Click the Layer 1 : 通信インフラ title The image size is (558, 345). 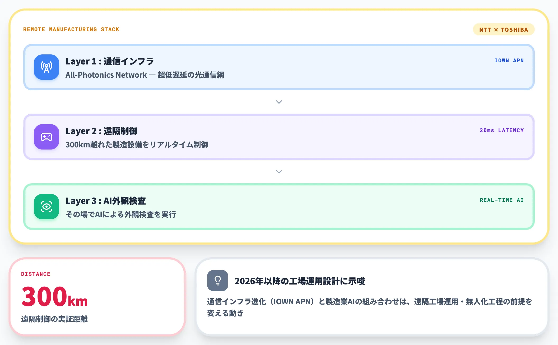click(110, 61)
